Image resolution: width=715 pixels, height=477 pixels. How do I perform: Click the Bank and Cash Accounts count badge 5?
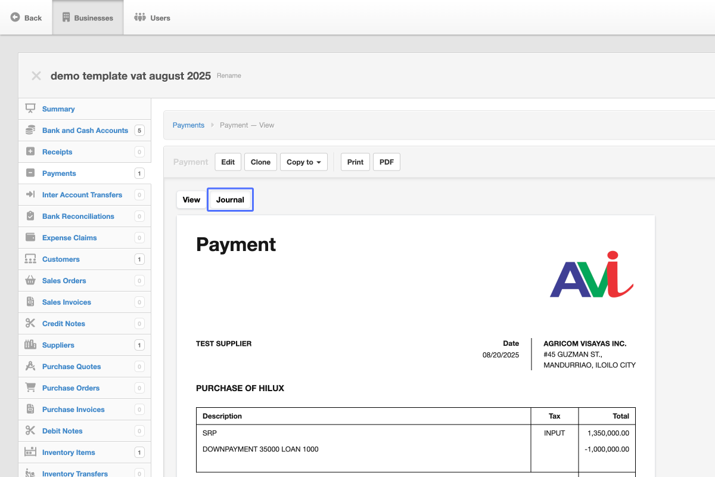coord(139,131)
